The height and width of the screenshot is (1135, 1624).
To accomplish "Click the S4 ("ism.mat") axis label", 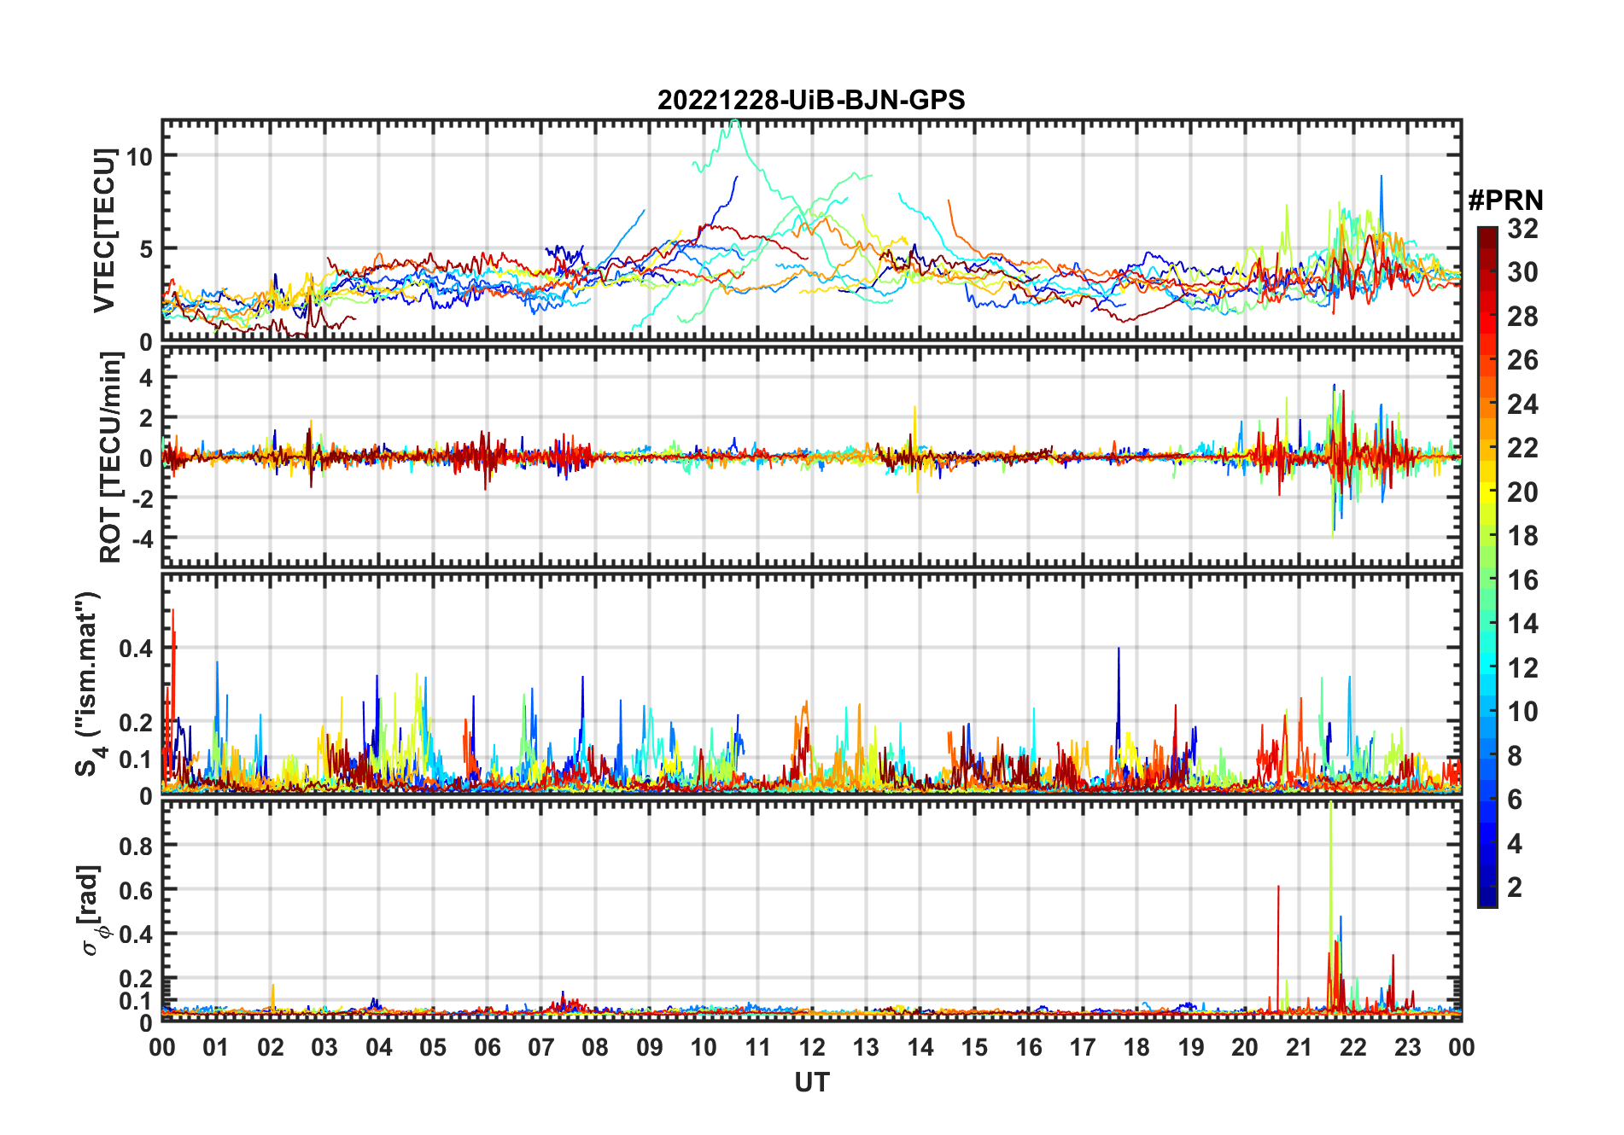I will (89, 684).
